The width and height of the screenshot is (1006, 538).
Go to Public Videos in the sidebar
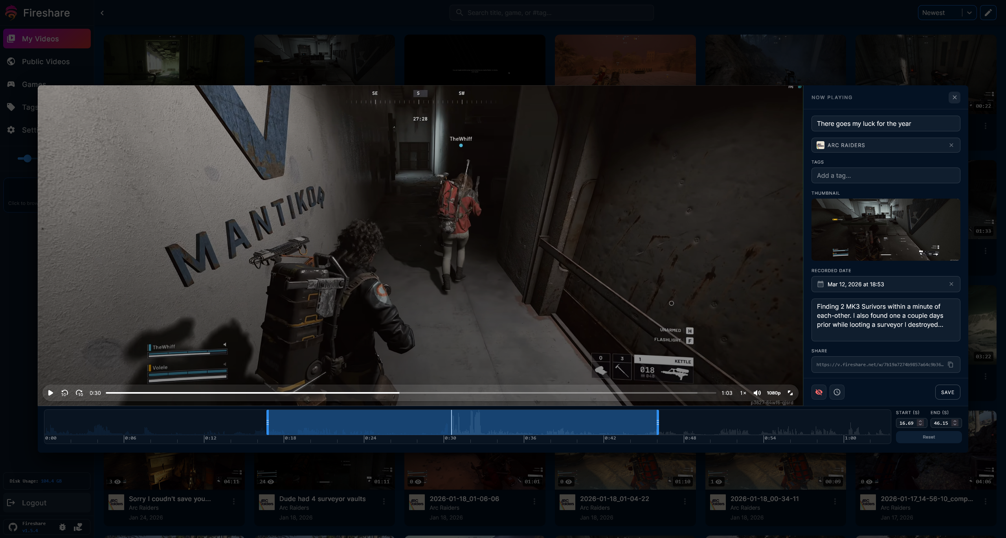[46, 61]
